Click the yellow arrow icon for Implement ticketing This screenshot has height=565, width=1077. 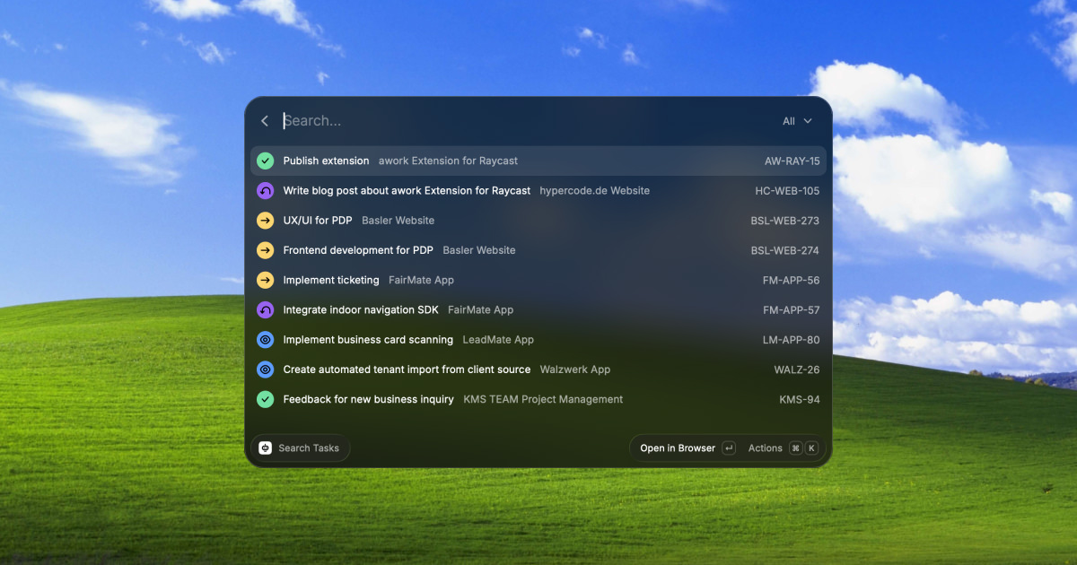pos(265,280)
